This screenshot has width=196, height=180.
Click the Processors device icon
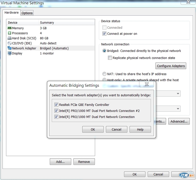10,33
